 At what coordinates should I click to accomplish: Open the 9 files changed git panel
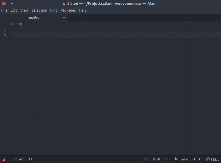[x=212, y=159]
